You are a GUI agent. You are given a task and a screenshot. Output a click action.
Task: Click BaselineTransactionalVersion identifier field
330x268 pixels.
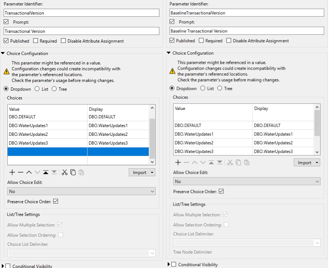[x=246, y=13]
